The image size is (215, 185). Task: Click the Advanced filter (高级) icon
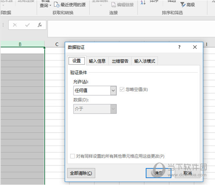183,5
